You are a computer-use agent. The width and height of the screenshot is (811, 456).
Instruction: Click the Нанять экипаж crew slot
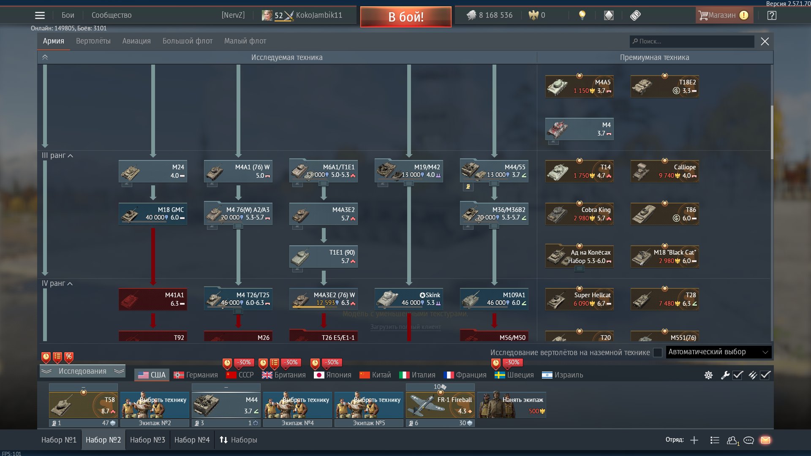click(x=512, y=405)
